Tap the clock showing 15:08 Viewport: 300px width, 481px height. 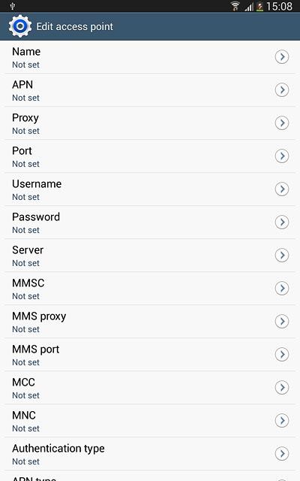coord(279,7)
